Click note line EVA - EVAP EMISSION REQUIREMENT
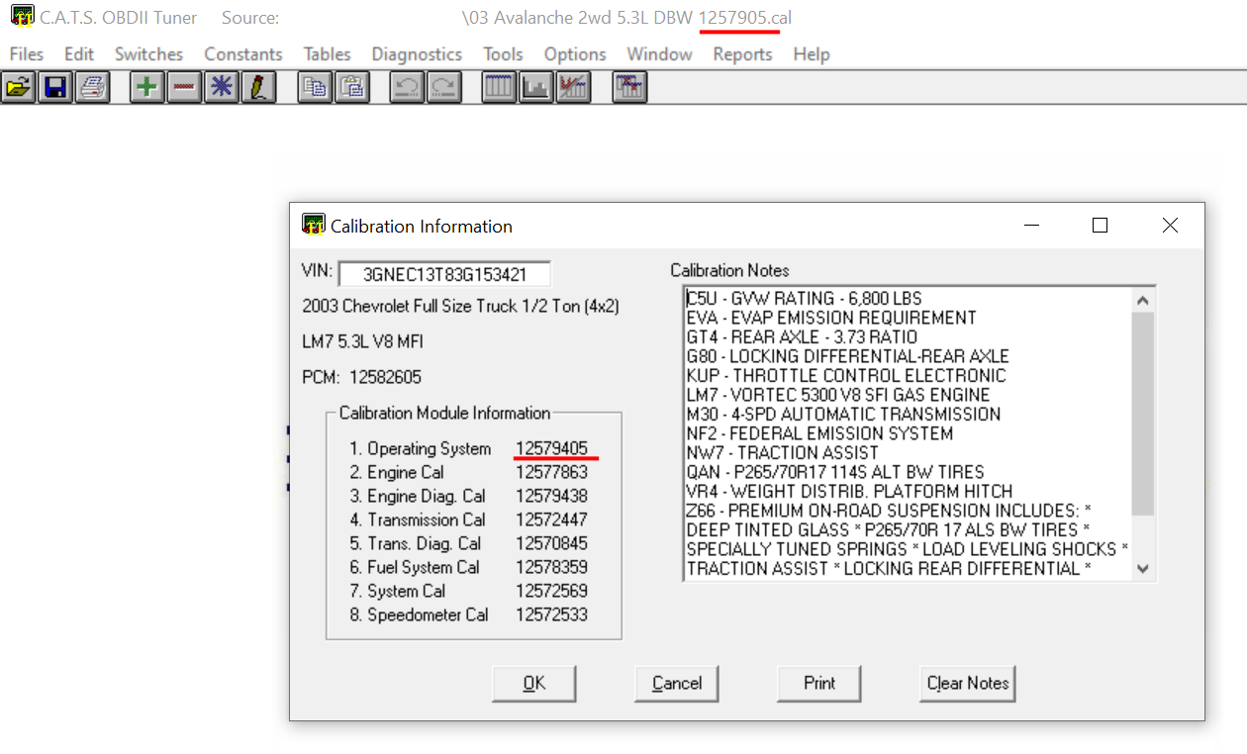Viewport: 1247px width, 754px height. click(x=831, y=318)
